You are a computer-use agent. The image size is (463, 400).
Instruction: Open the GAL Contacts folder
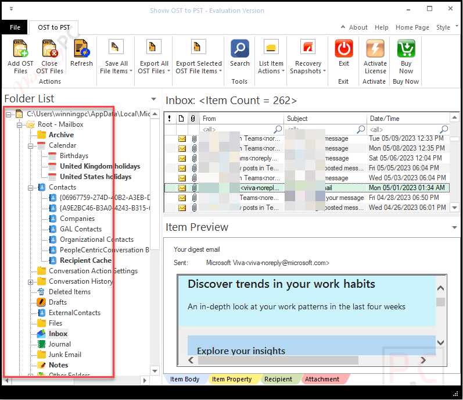(81, 229)
